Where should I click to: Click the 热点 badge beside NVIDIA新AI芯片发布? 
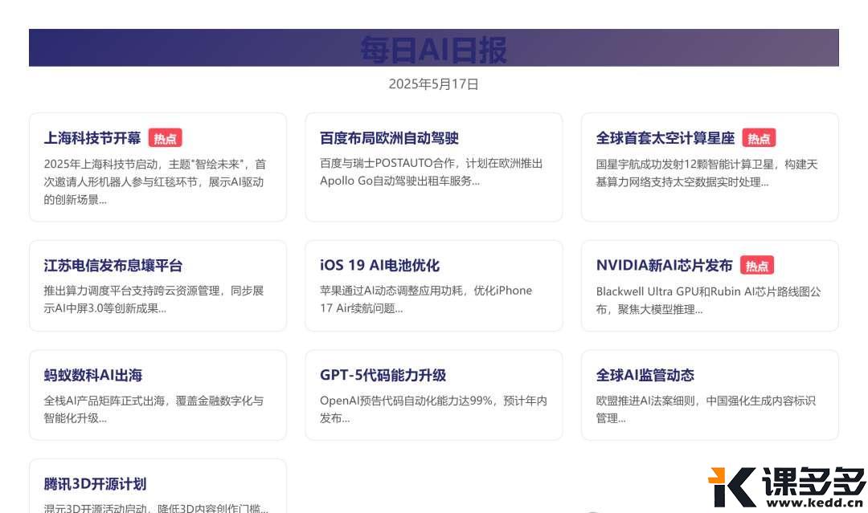click(756, 266)
